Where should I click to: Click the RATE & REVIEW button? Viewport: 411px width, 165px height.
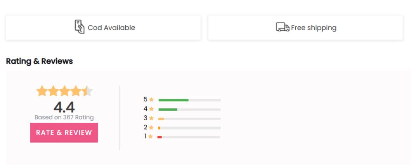64,132
